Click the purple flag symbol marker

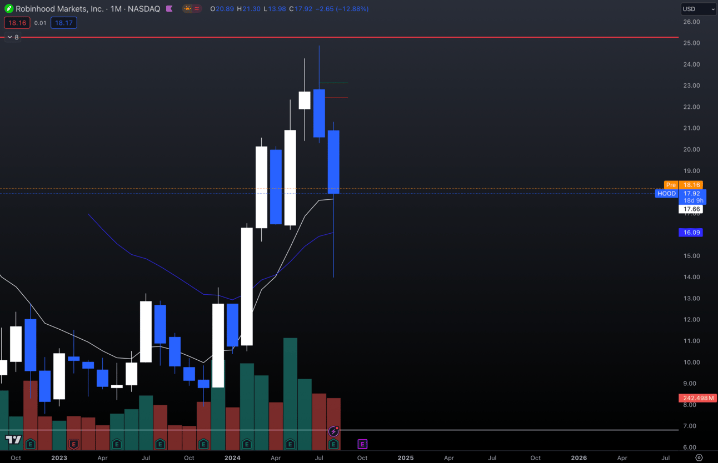(169, 9)
